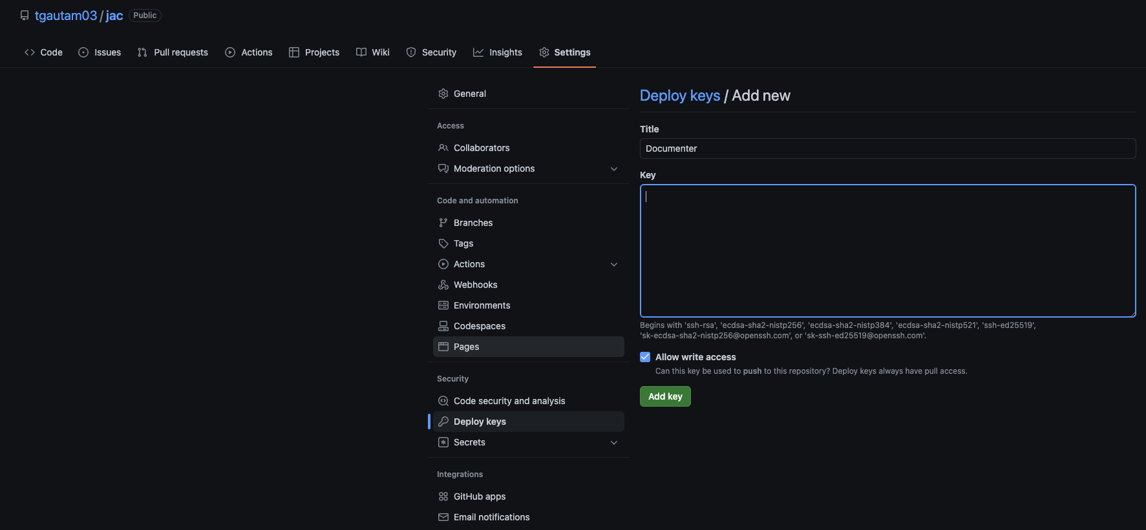Click the Add key button
The height and width of the screenshot is (530, 1146).
665,396
